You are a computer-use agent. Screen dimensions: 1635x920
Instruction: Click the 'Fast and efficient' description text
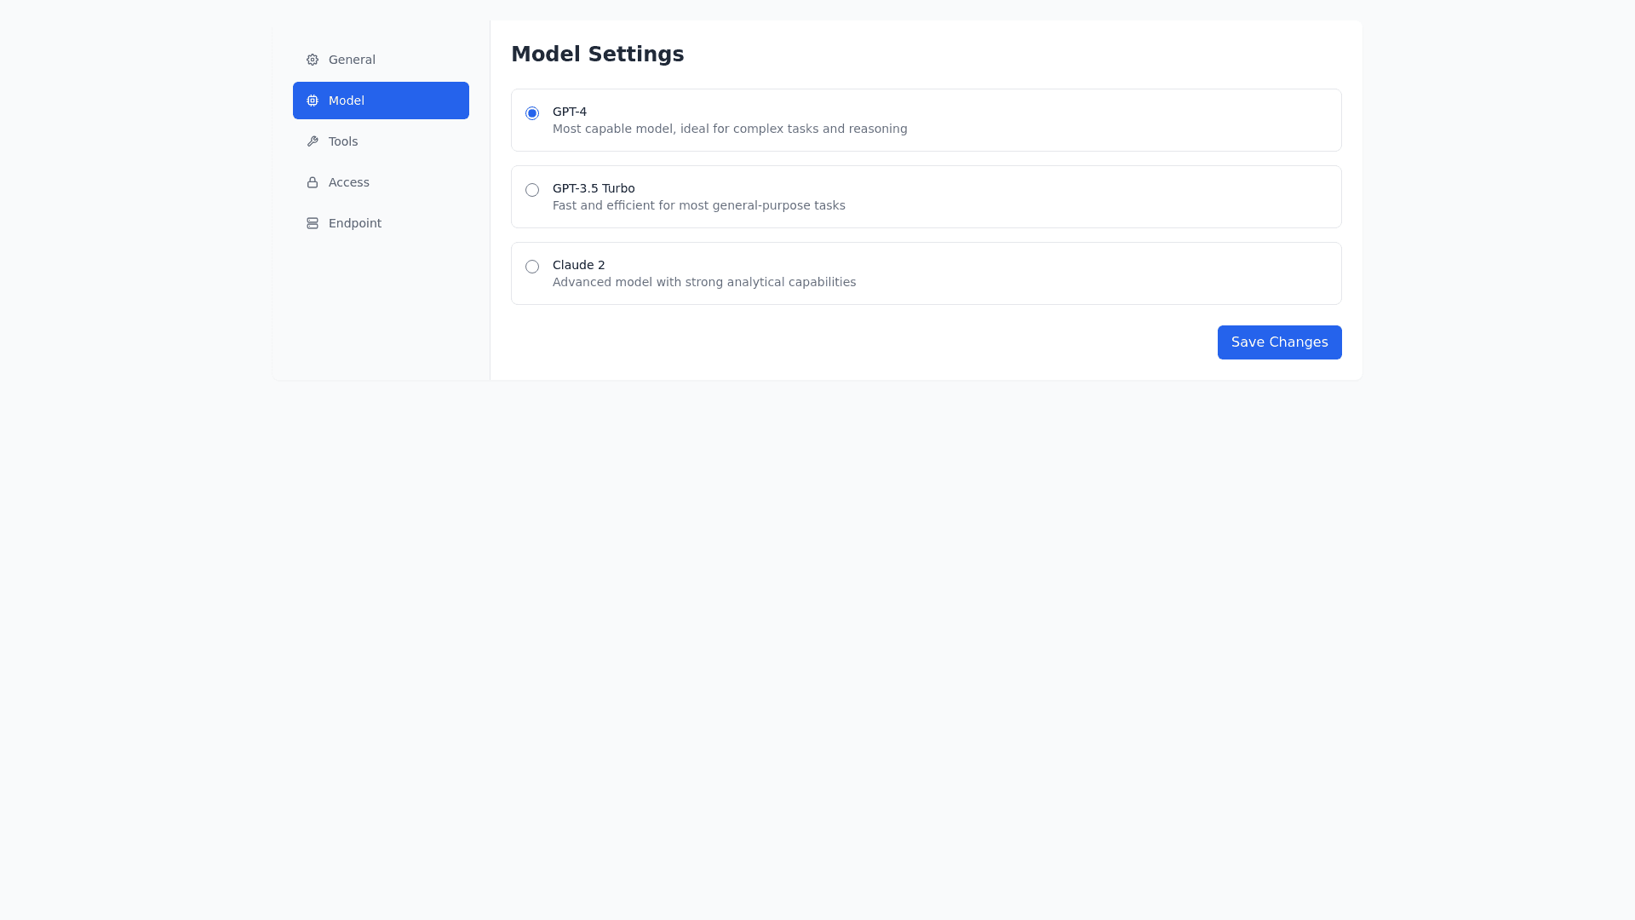click(699, 205)
